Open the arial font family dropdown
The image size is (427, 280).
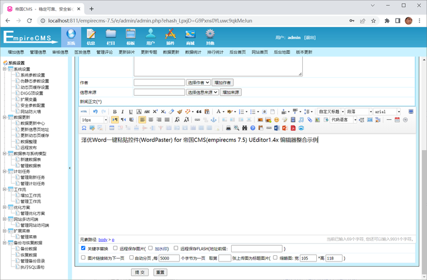click(x=387, y=111)
